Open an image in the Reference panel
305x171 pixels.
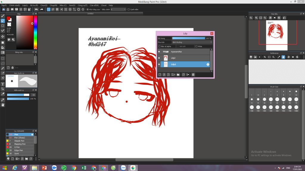click(x=255, y=57)
